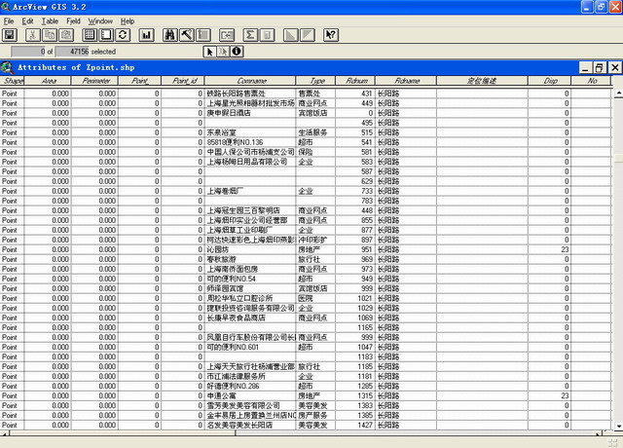Screen dimensions: 623x448
Task: Click the Type cell '医院'
Action: coord(315,298)
